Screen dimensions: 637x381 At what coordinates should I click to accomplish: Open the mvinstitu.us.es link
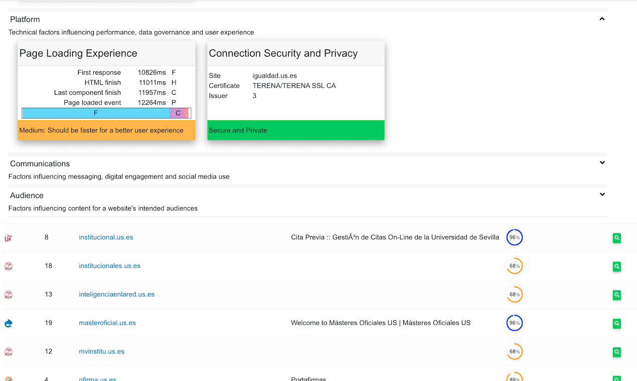[101, 351]
